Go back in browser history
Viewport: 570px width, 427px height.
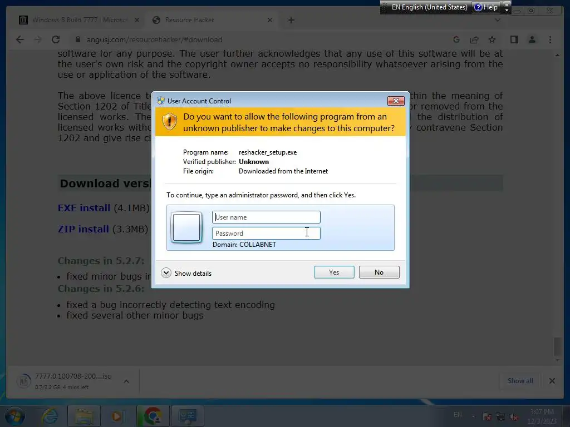[x=20, y=39]
